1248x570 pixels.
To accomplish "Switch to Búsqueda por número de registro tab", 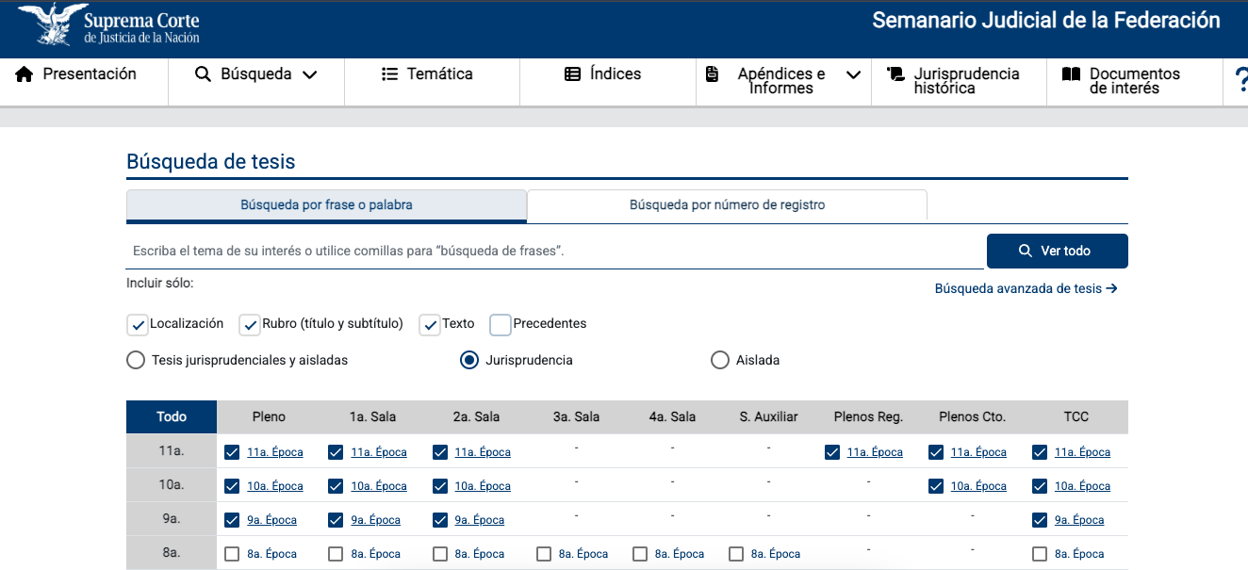I will click(x=727, y=205).
